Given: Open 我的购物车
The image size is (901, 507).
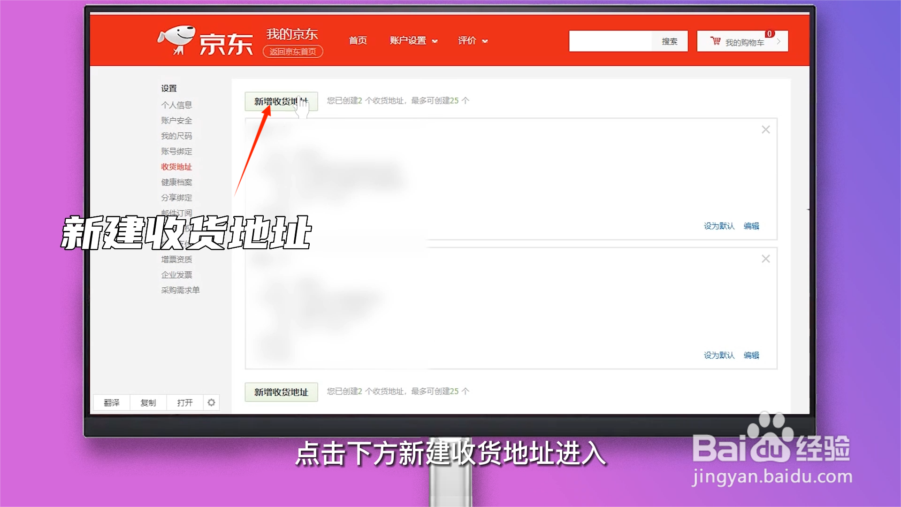Looking at the screenshot, I should tap(742, 41).
